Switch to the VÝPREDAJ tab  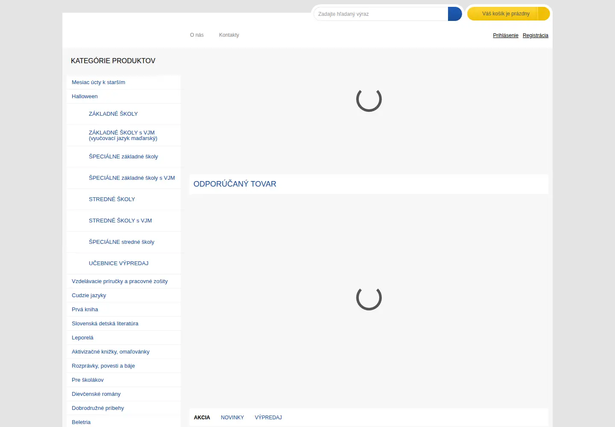(268, 417)
